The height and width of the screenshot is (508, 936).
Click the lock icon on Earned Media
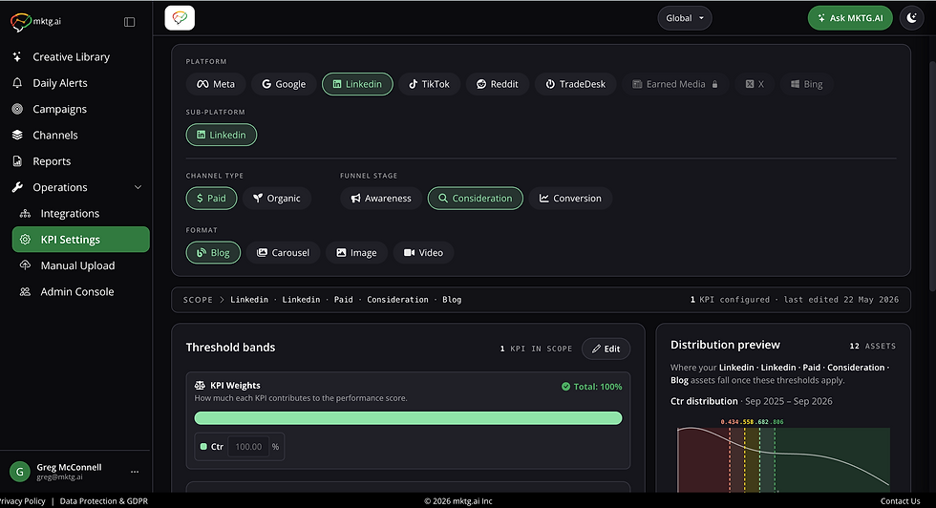[714, 84]
